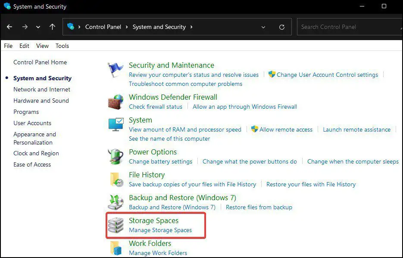
Task: Go to Hardware and Sound category
Action: (41, 101)
